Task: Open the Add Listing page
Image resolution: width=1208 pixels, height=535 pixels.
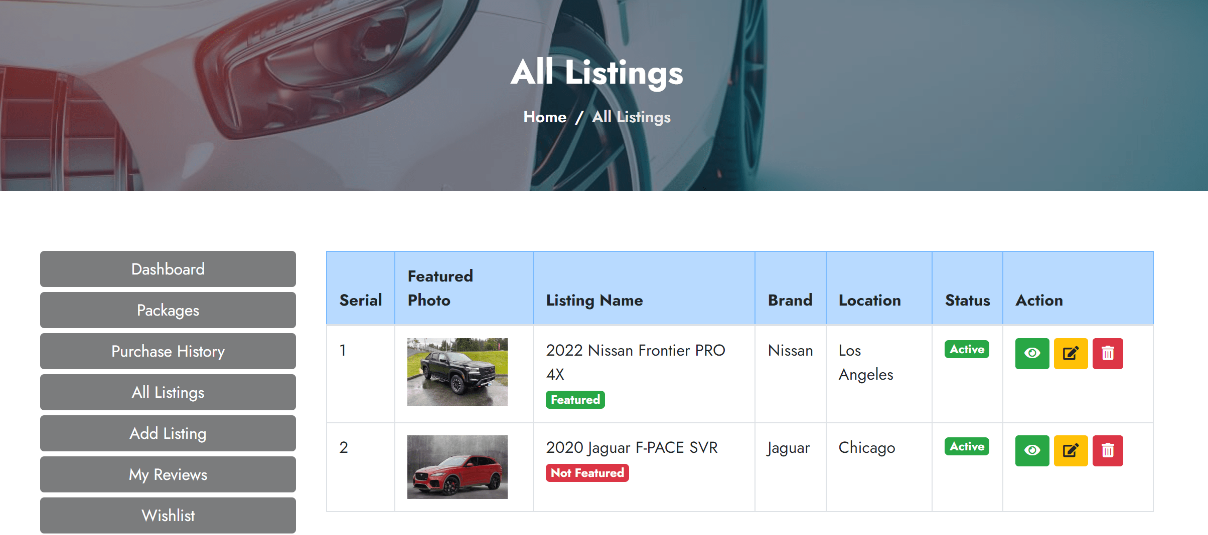Action: click(x=168, y=433)
